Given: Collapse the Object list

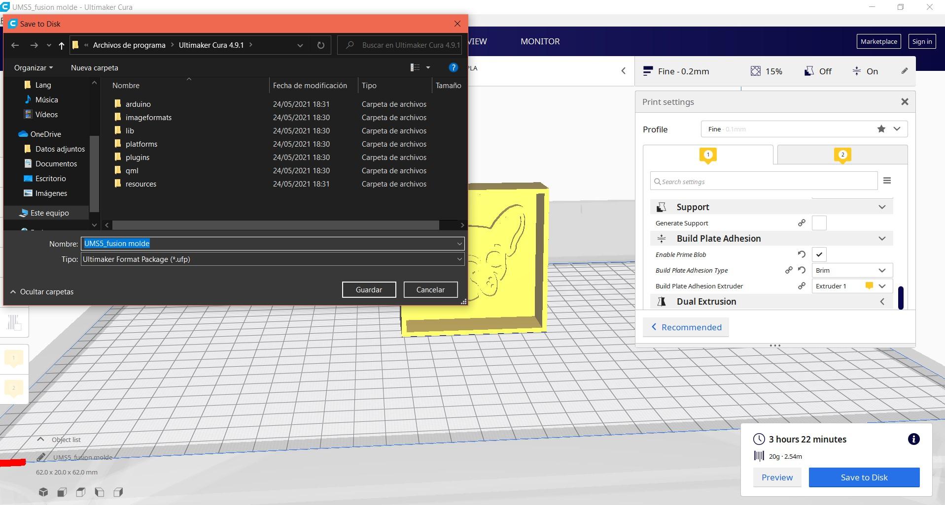Looking at the screenshot, I should (x=41, y=440).
